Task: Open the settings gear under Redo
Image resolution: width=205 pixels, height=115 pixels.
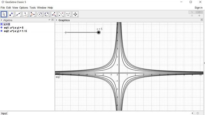Action: (x=199, y=16)
